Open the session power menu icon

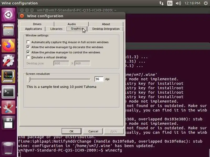tap(206, 3)
